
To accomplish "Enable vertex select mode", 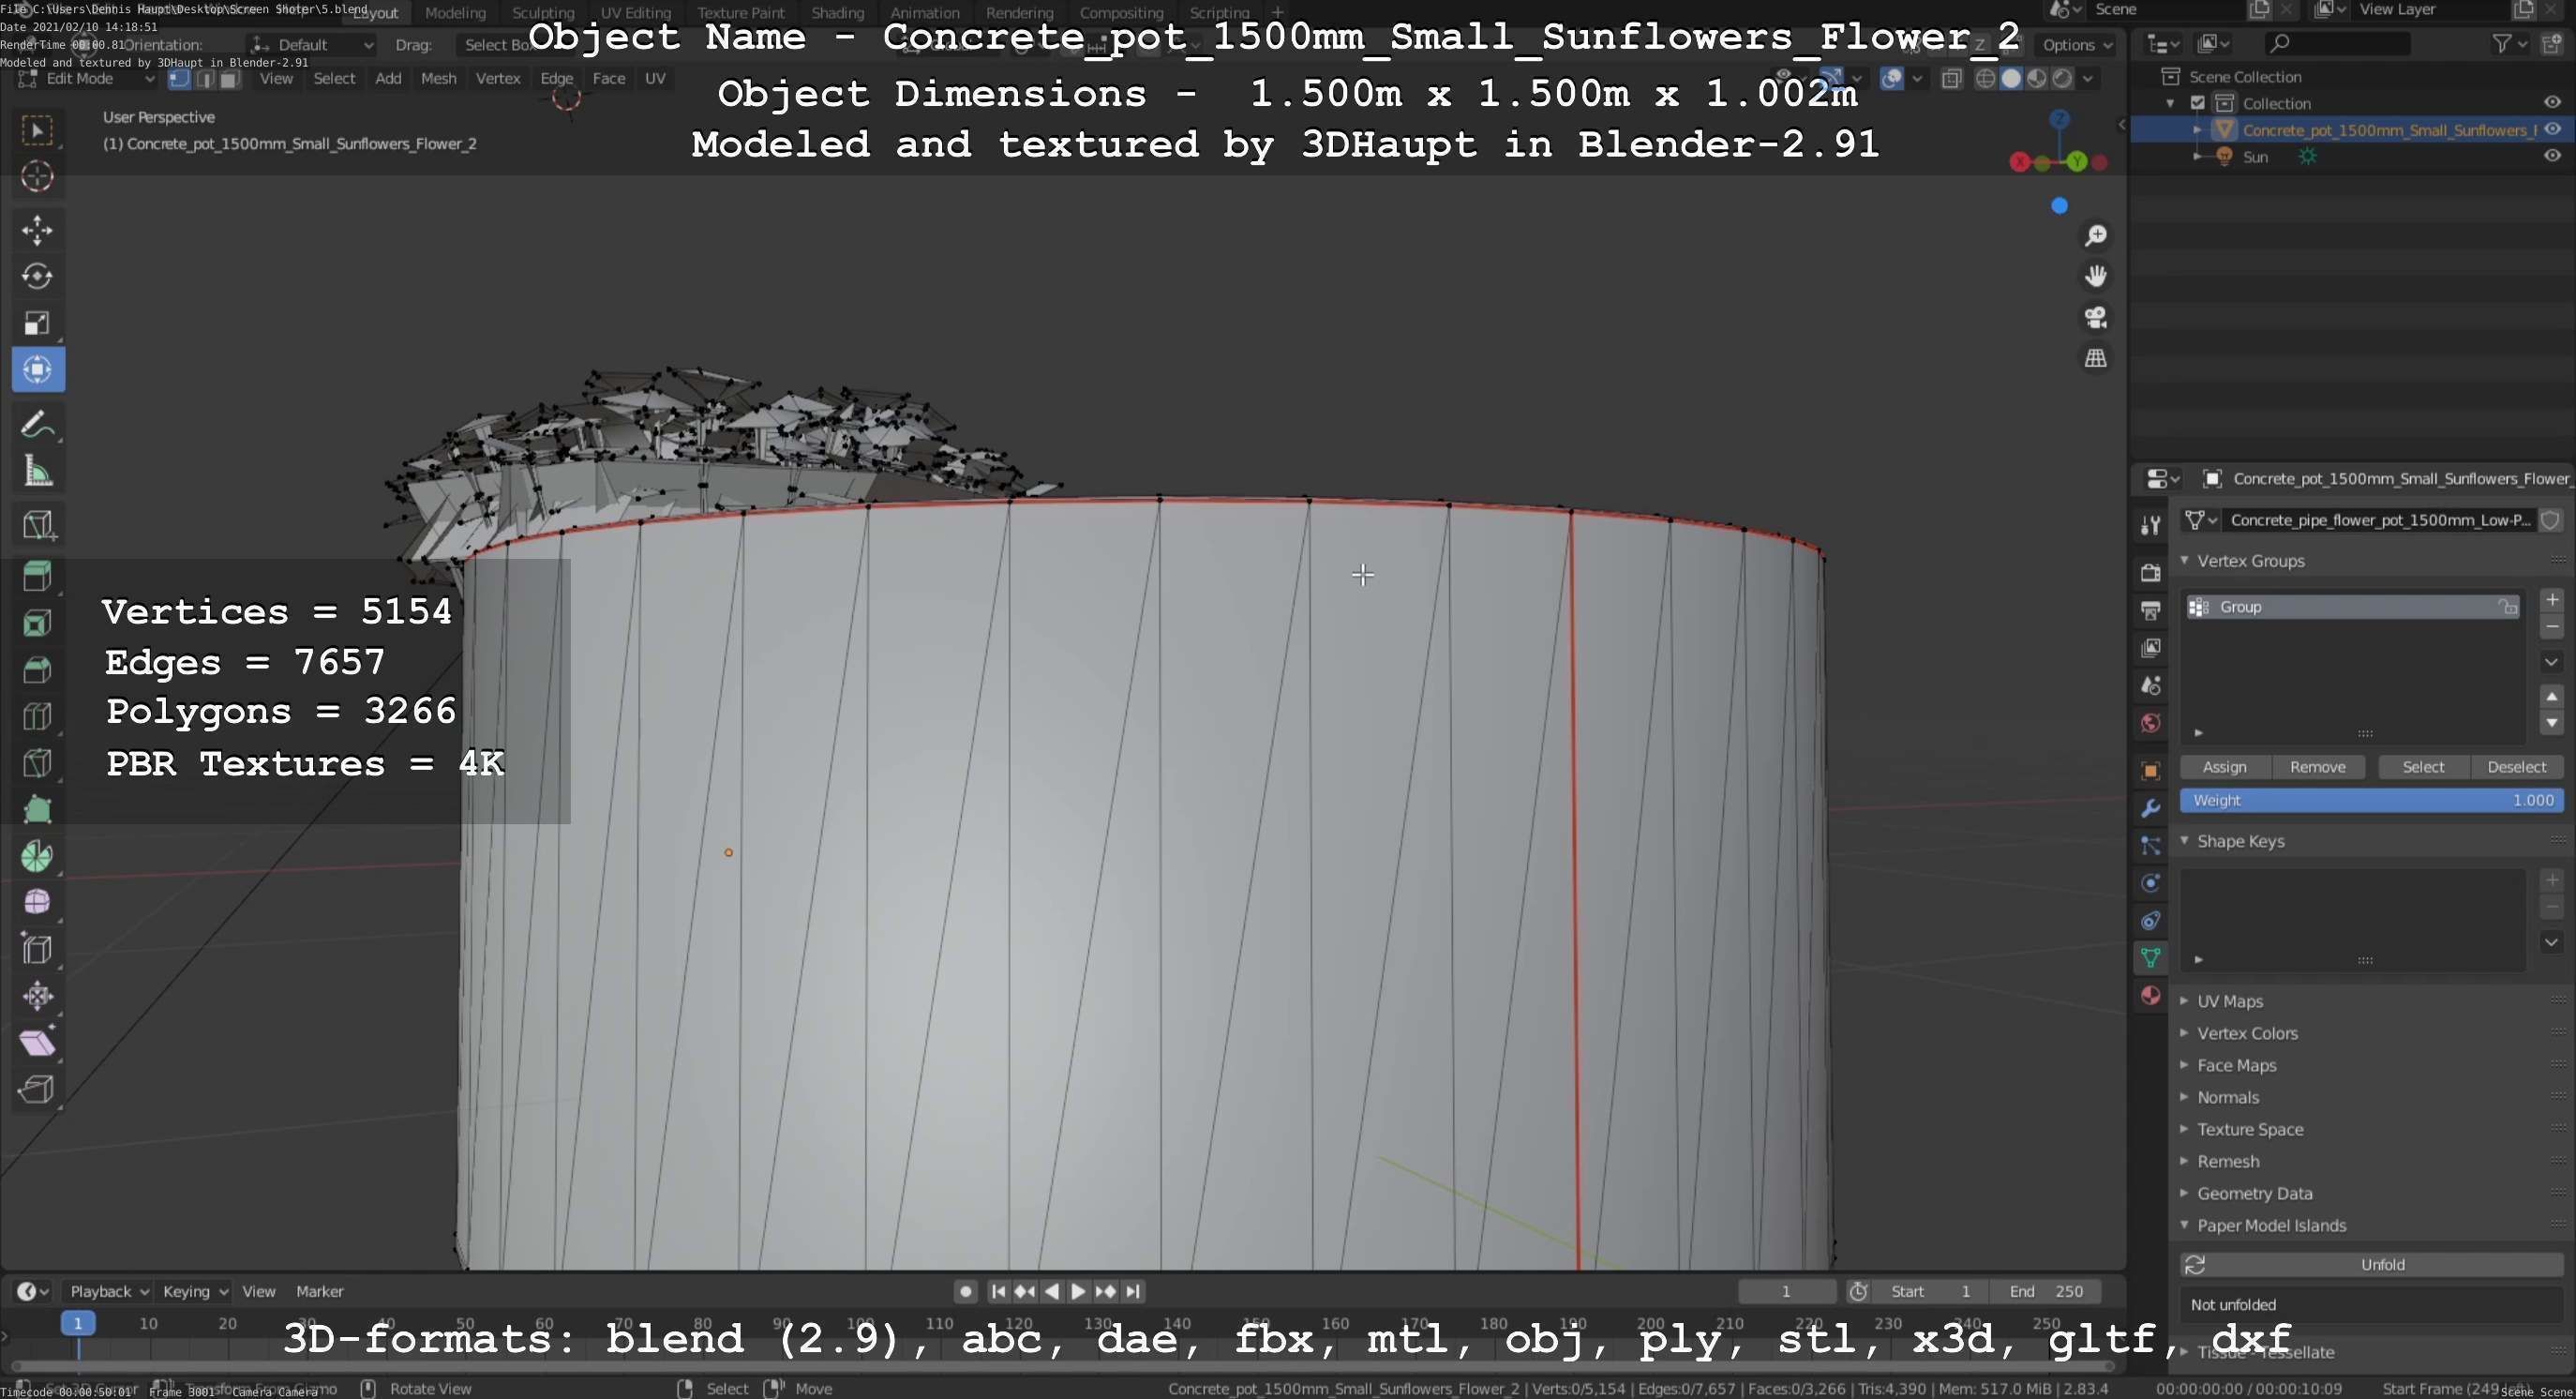I will [179, 79].
